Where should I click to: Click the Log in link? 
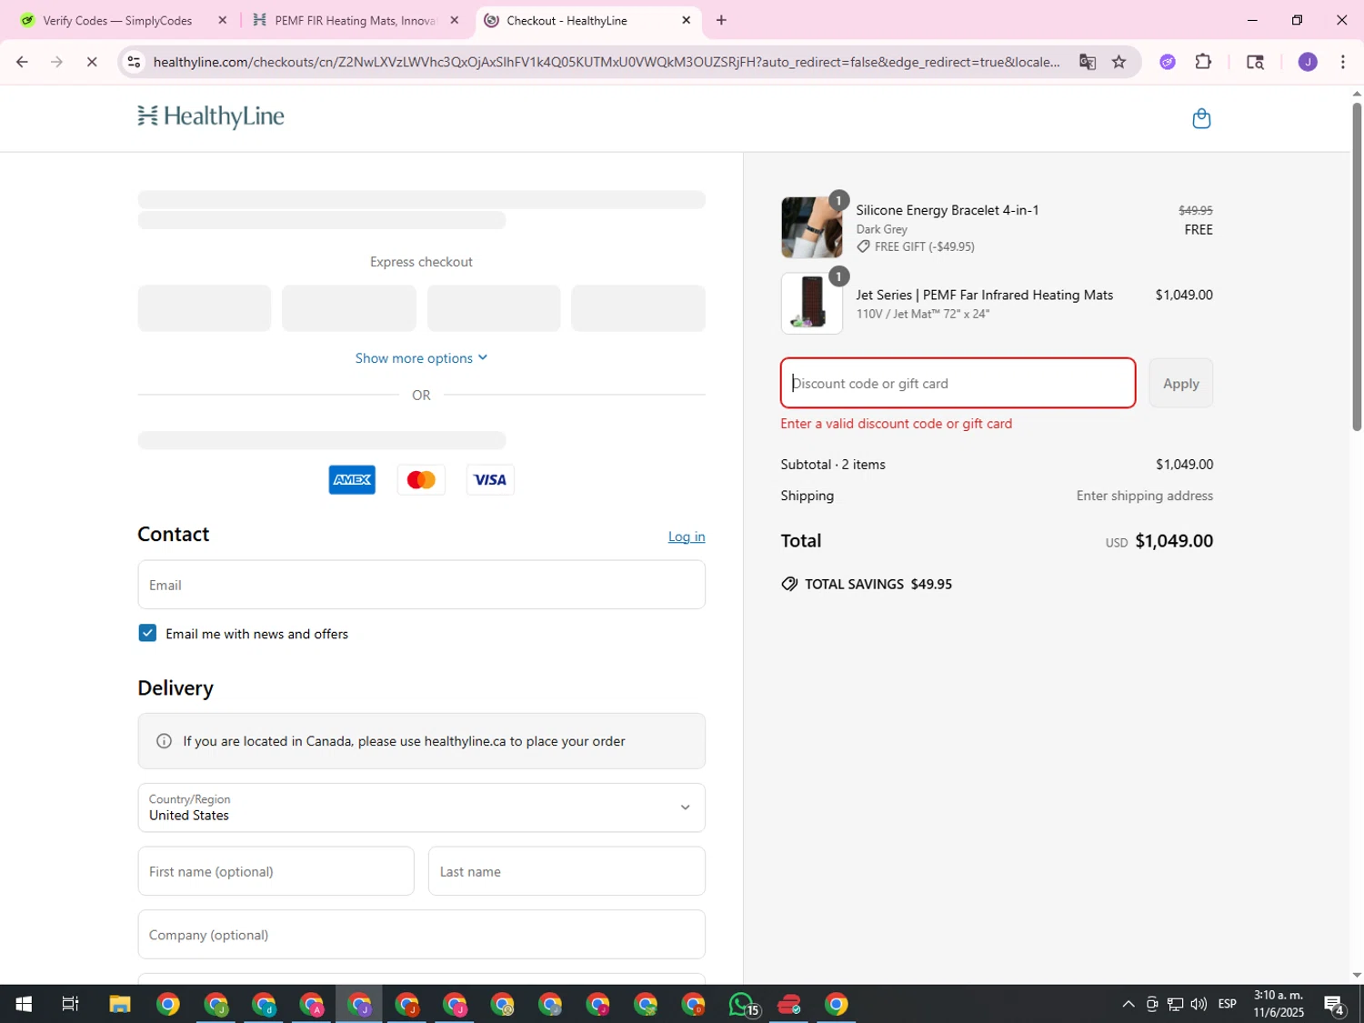point(687,537)
